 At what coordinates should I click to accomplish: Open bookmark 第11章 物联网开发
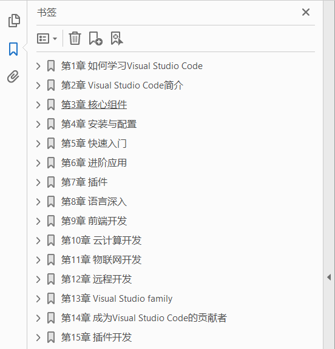(x=101, y=260)
